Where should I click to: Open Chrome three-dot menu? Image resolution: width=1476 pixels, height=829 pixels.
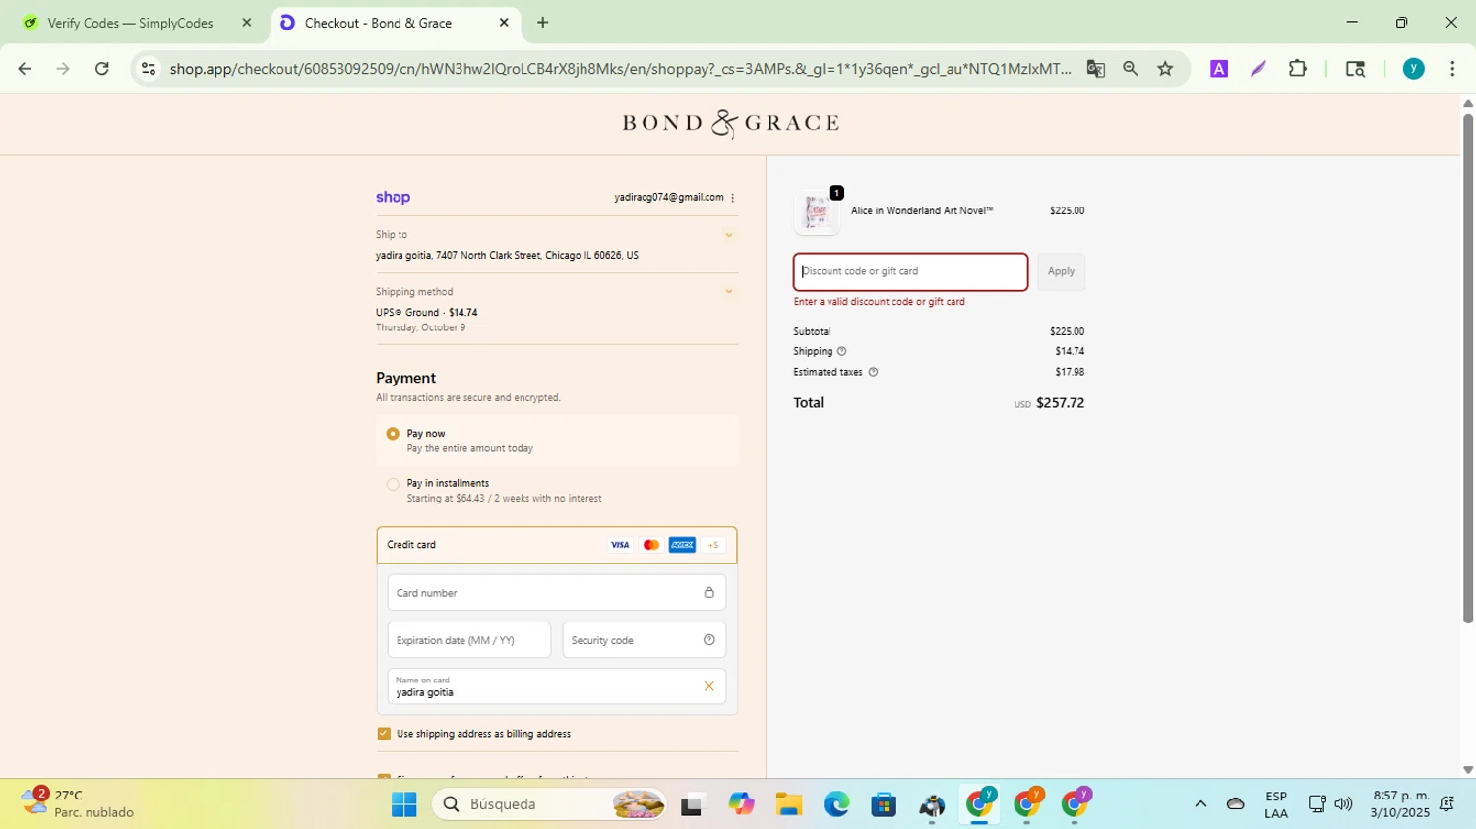point(1453,69)
